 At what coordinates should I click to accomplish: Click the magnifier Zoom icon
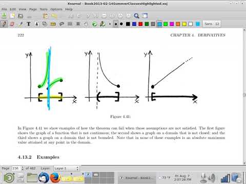(x=136, y=16)
